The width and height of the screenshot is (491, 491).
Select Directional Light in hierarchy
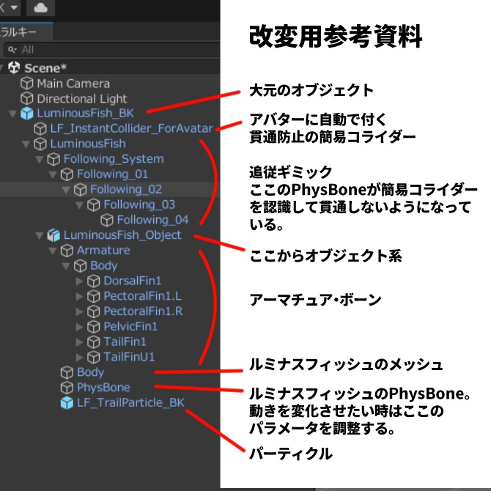[82, 99]
